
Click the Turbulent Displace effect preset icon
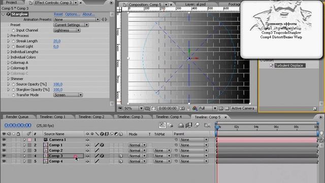click(x=272, y=66)
